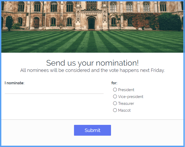Viewport: 185px width, 147px height.
Task: Click the "Mascot" label text
Action: pos(124,110)
